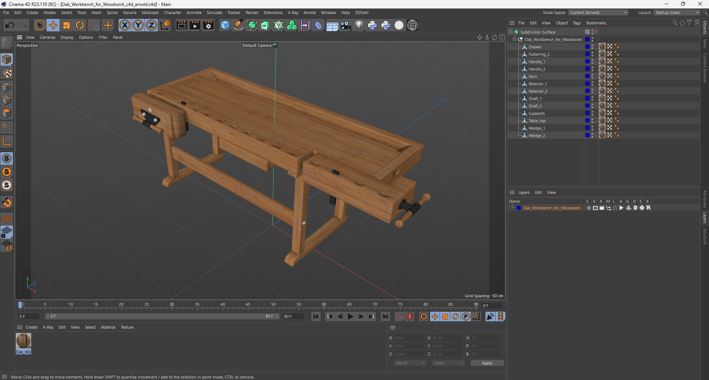Open the Cameras menu in the viewport
This screenshot has width=709, height=380.
47,37
